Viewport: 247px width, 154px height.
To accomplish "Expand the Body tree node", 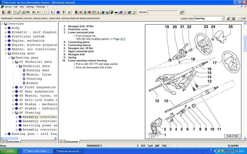I will 6,28.
